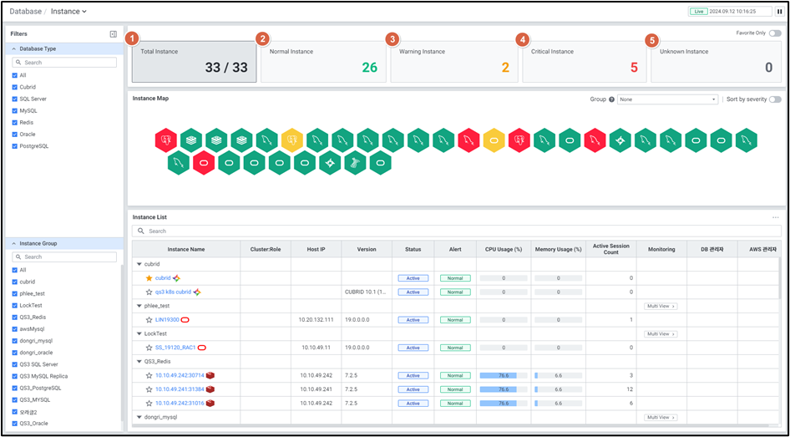This screenshot has width=790, height=437.
Task: Collapse the QS3_Redis group row
Action: click(139, 362)
